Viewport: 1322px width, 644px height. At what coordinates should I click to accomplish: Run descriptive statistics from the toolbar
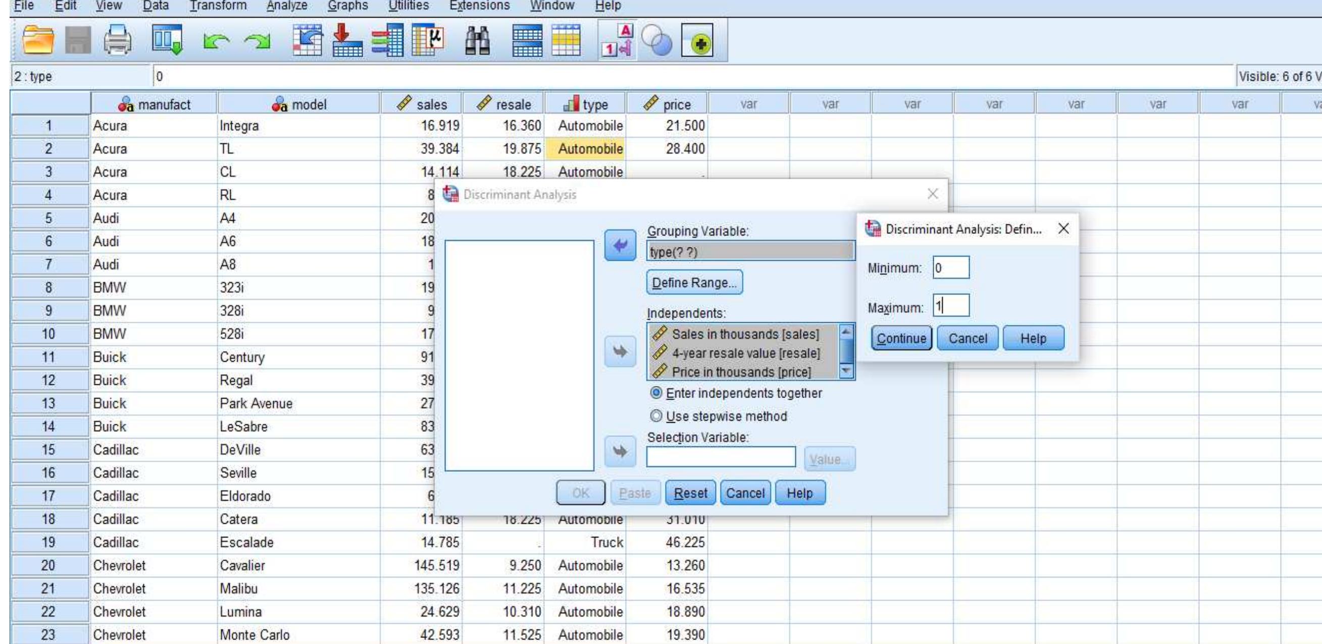pyautogui.click(x=429, y=42)
